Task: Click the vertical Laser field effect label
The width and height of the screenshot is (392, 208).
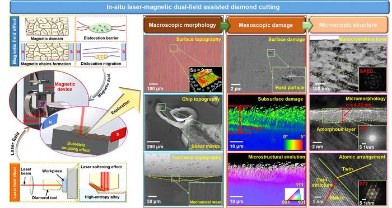Action: point(15,182)
